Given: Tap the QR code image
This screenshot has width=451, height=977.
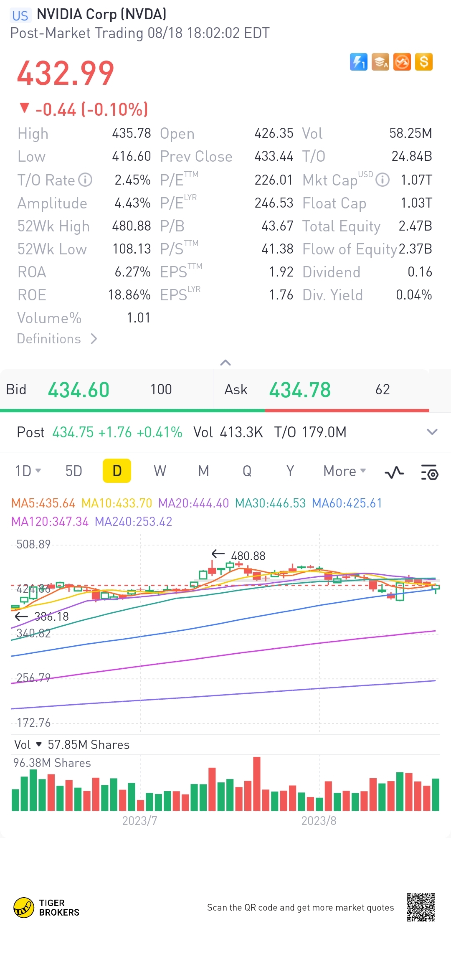Looking at the screenshot, I should [421, 907].
